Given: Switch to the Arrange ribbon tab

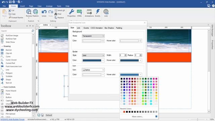Looking at the screenshot, I should click(x=49, y=6).
